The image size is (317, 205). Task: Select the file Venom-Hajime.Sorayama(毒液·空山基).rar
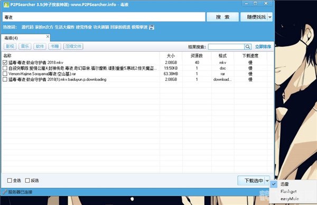[42, 74]
